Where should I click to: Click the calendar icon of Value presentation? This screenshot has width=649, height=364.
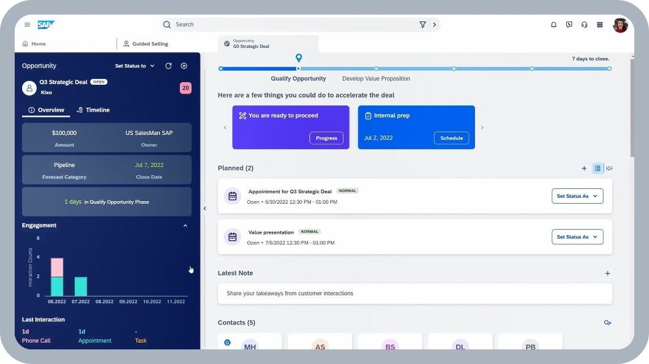(233, 237)
